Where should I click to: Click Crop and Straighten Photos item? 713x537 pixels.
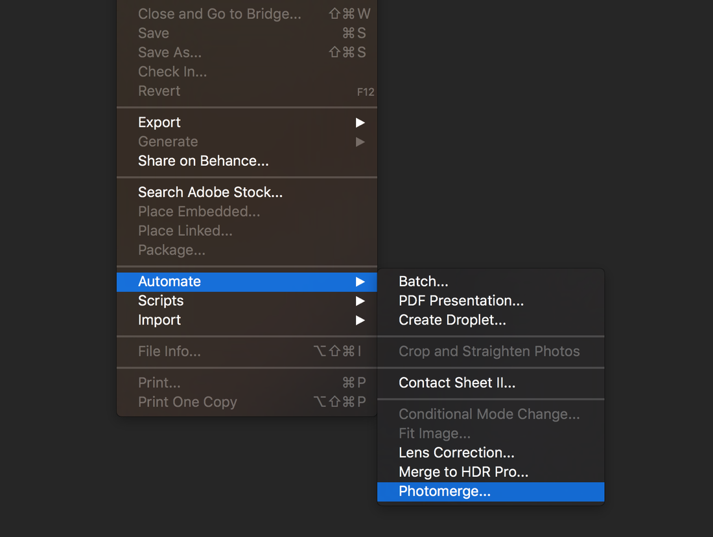tap(489, 352)
